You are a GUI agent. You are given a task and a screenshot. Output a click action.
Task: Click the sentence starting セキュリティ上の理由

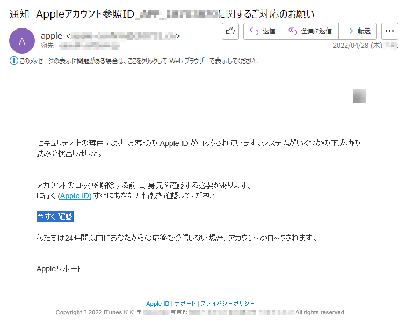(198, 148)
